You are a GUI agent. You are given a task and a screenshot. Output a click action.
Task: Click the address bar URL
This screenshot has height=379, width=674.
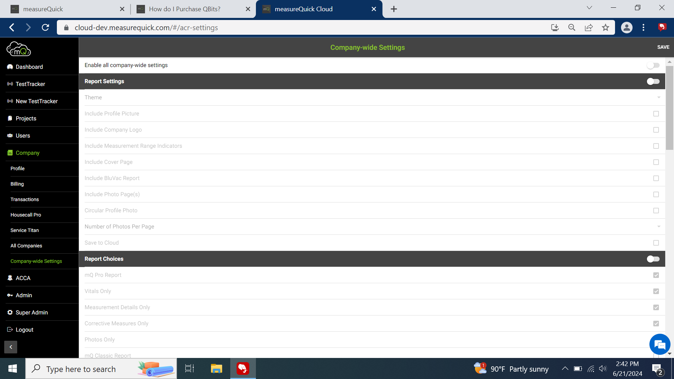(146, 28)
